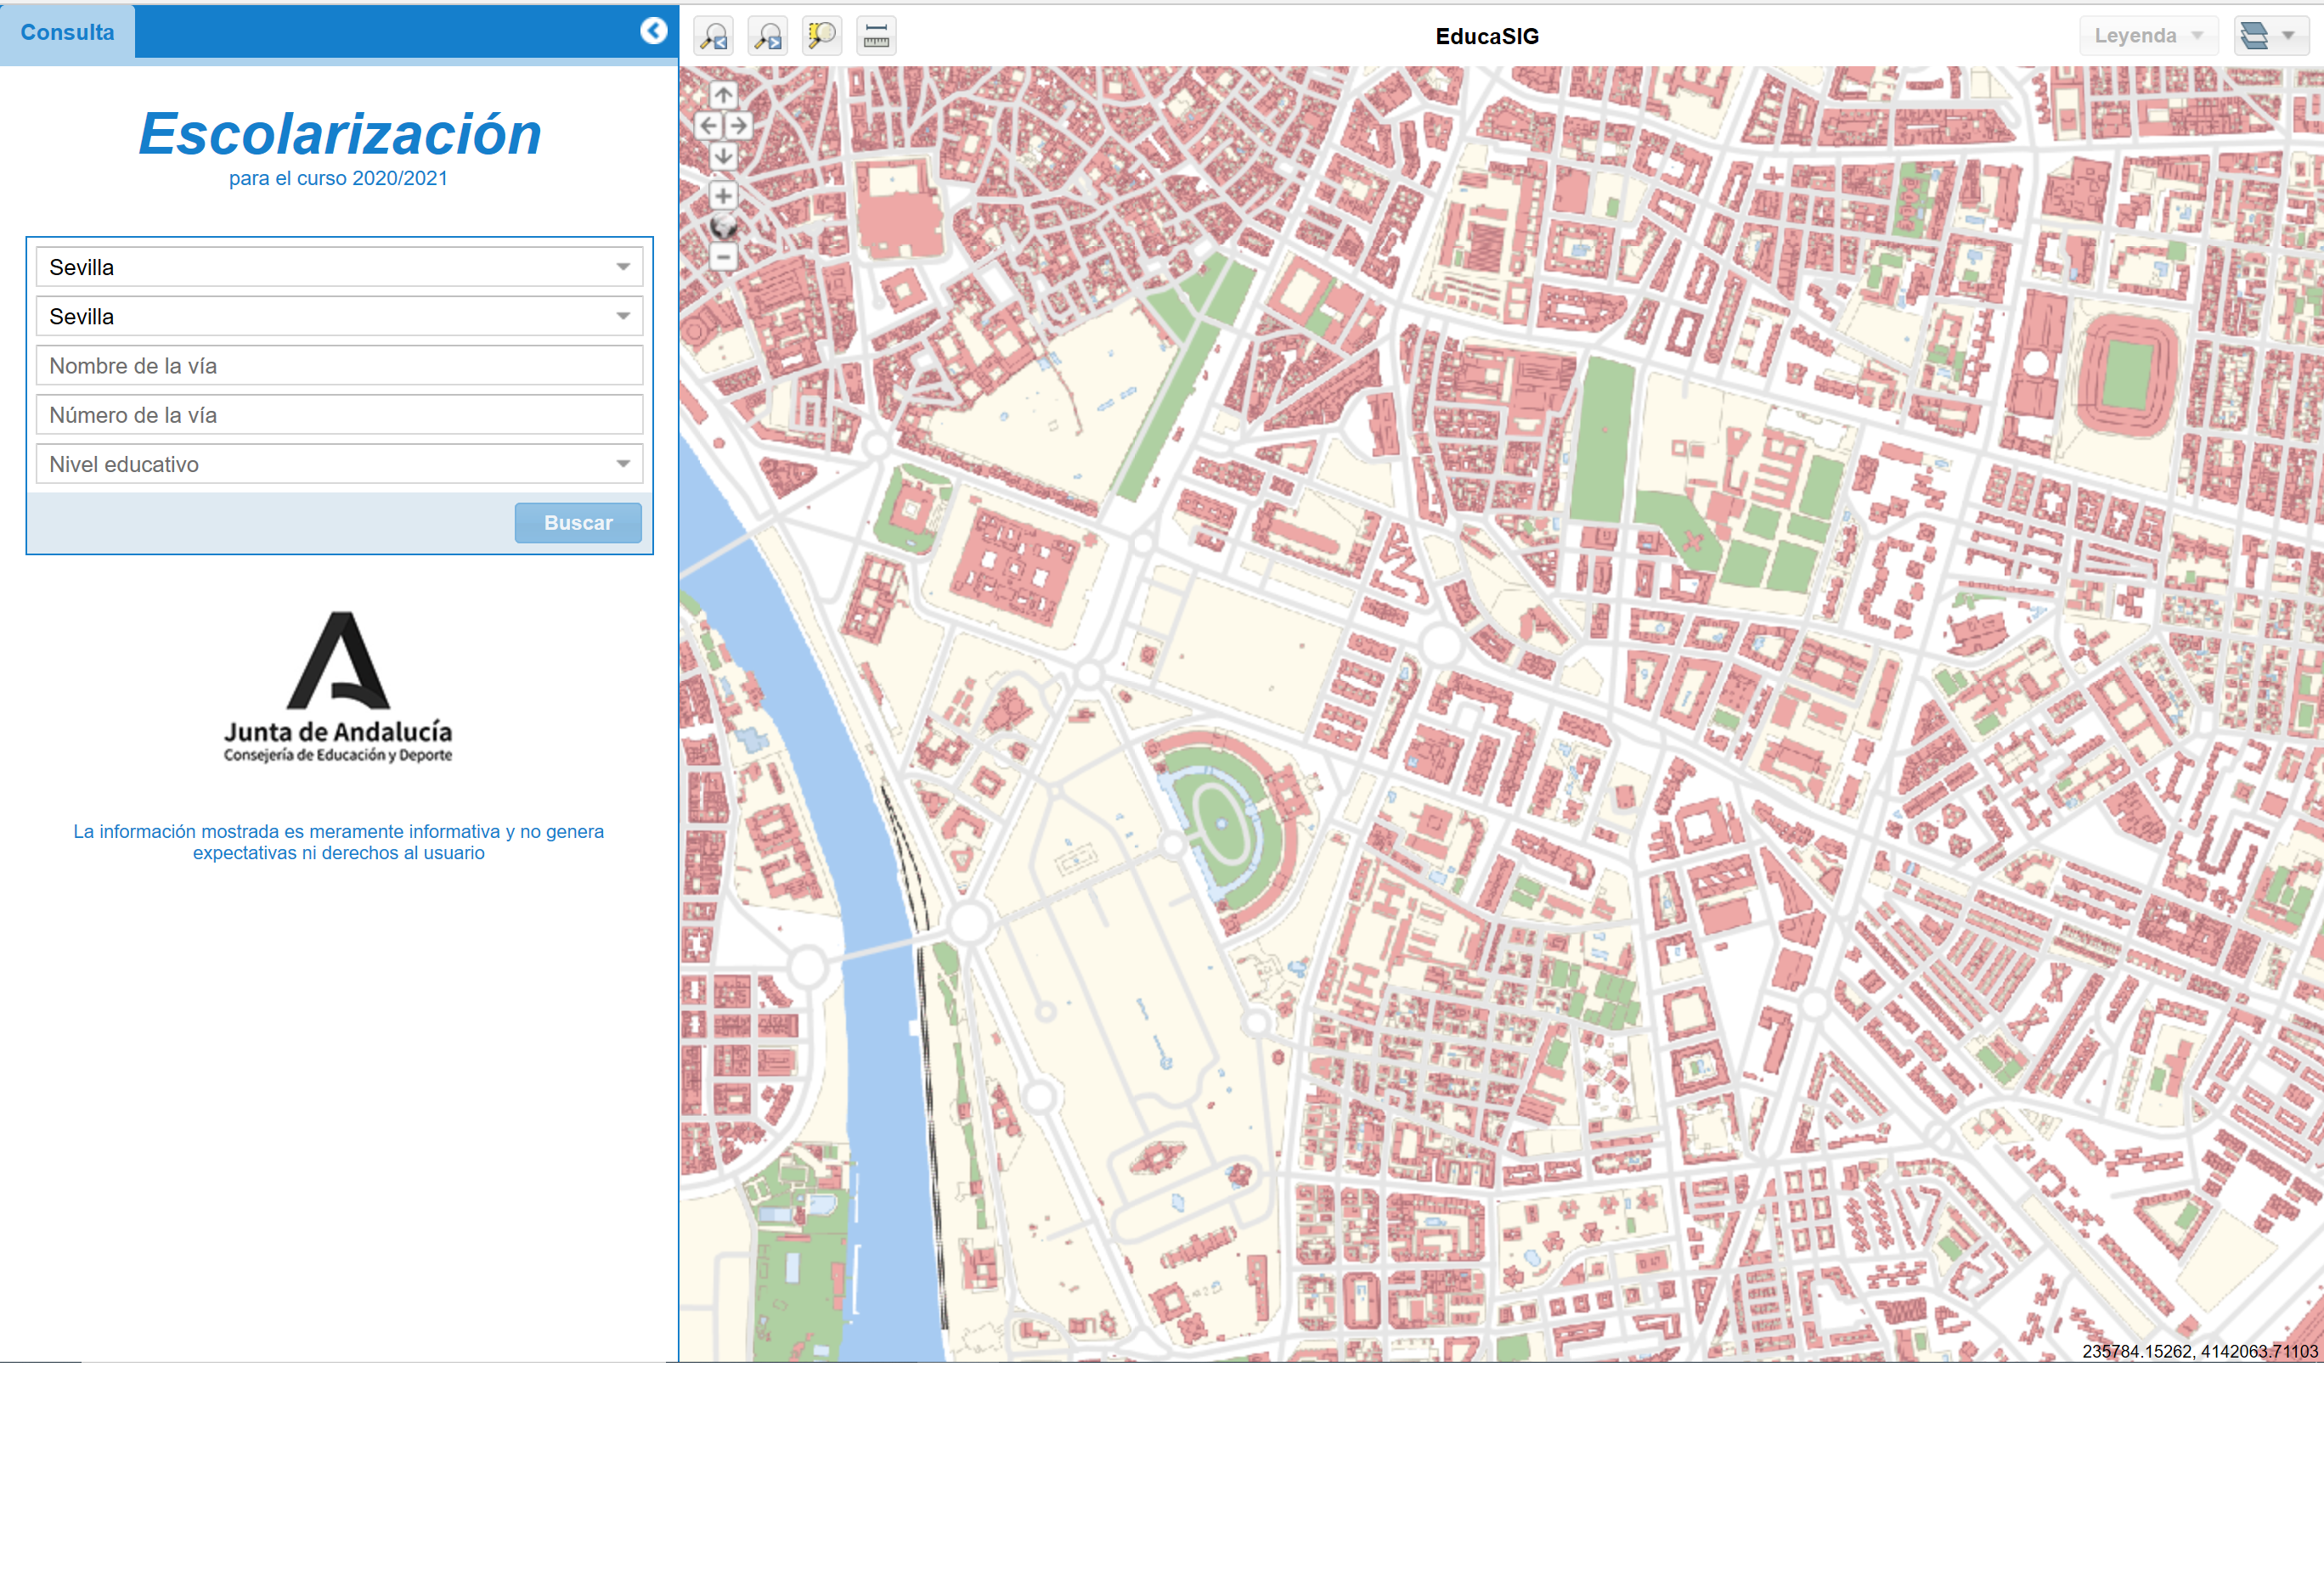The image size is (2324, 1569).
Task: Collapse the Consulta side panel
Action: coord(653,31)
